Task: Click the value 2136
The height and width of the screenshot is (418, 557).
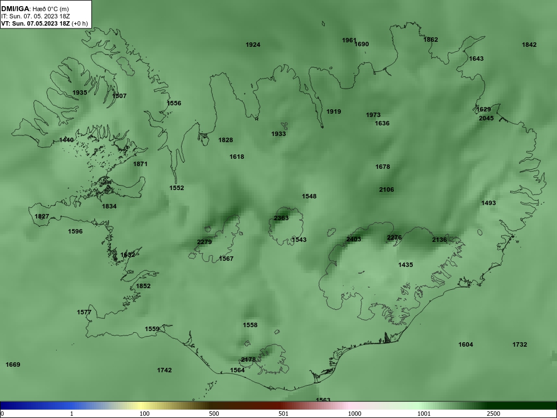Action: click(x=439, y=240)
